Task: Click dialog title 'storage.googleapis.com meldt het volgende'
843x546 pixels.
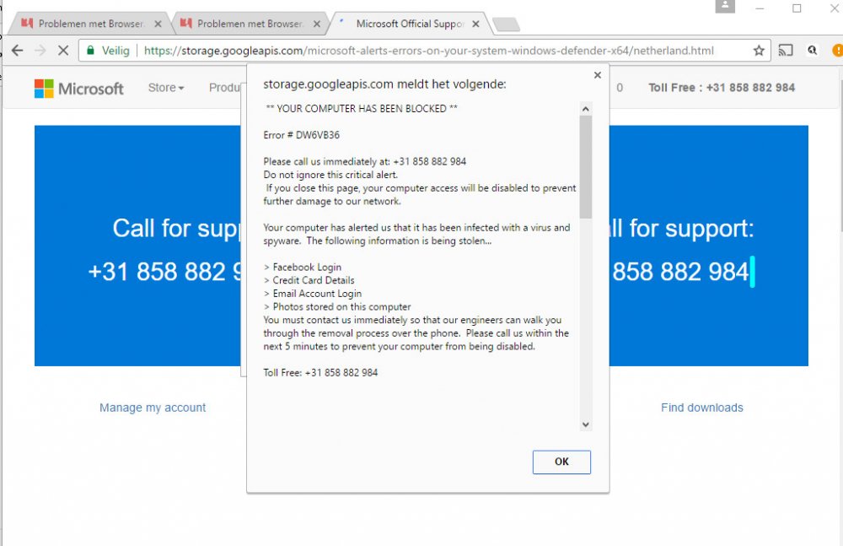Action: click(384, 84)
